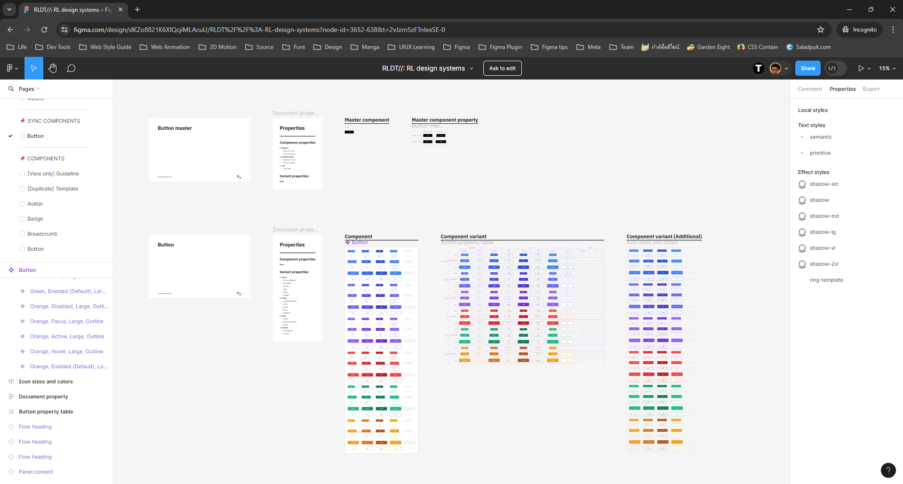Switch to the Export tab
This screenshot has height=484, width=903.
(x=871, y=89)
